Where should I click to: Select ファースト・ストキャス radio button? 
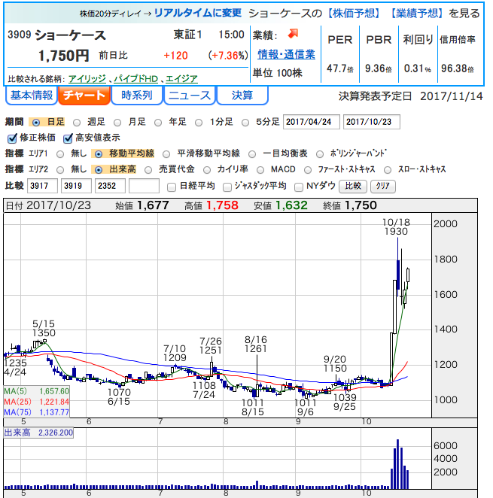click(308, 170)
